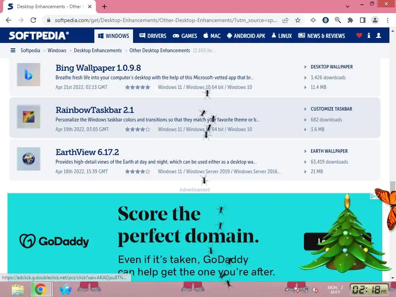Image resolution: width=396 pixels, height=297 pixels.
Task: Open a new browser tab
Action: point(104,7)
